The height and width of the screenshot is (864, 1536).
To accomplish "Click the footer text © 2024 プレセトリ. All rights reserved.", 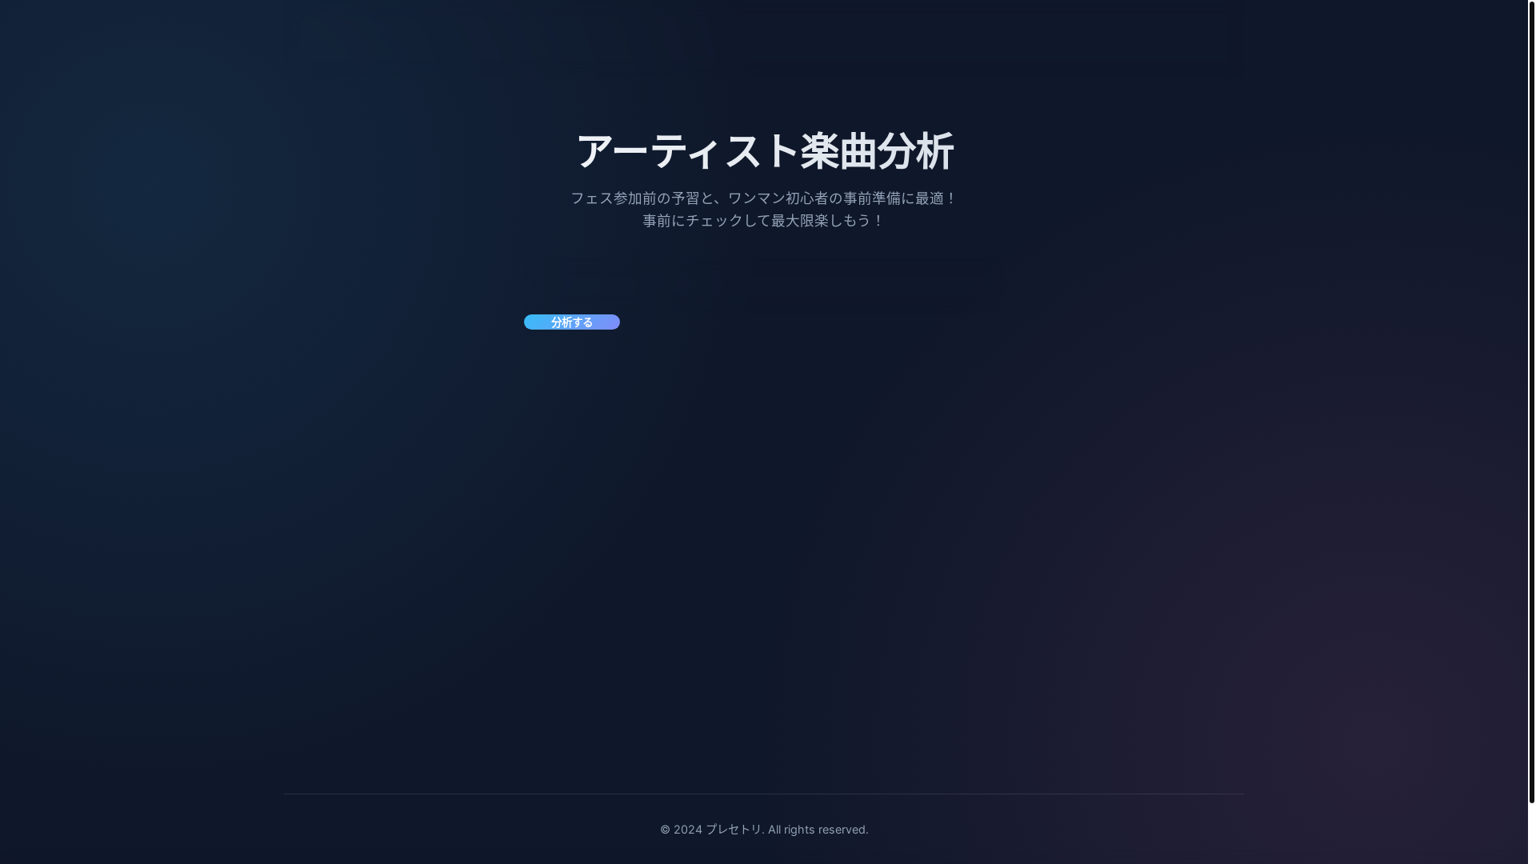I will pyautogui.click(x=764, y=830).
